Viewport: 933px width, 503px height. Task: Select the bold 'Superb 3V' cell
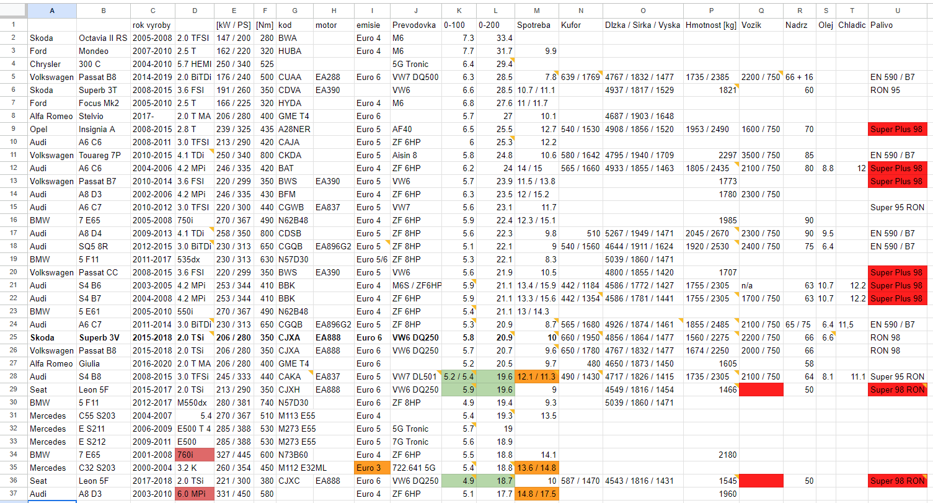(x=104, y=337)
